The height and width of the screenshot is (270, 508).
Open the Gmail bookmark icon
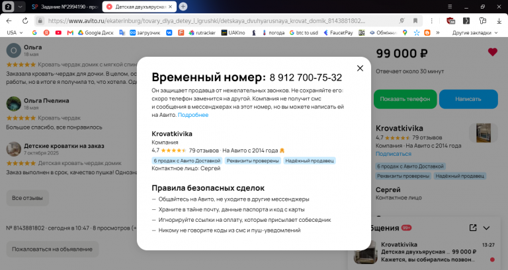point(70,32)
